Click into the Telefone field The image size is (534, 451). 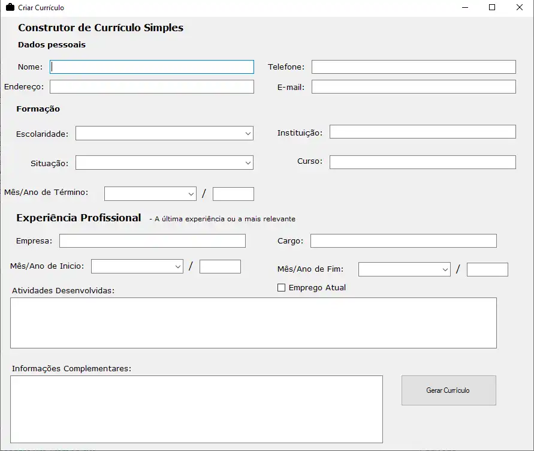(414, 67)
